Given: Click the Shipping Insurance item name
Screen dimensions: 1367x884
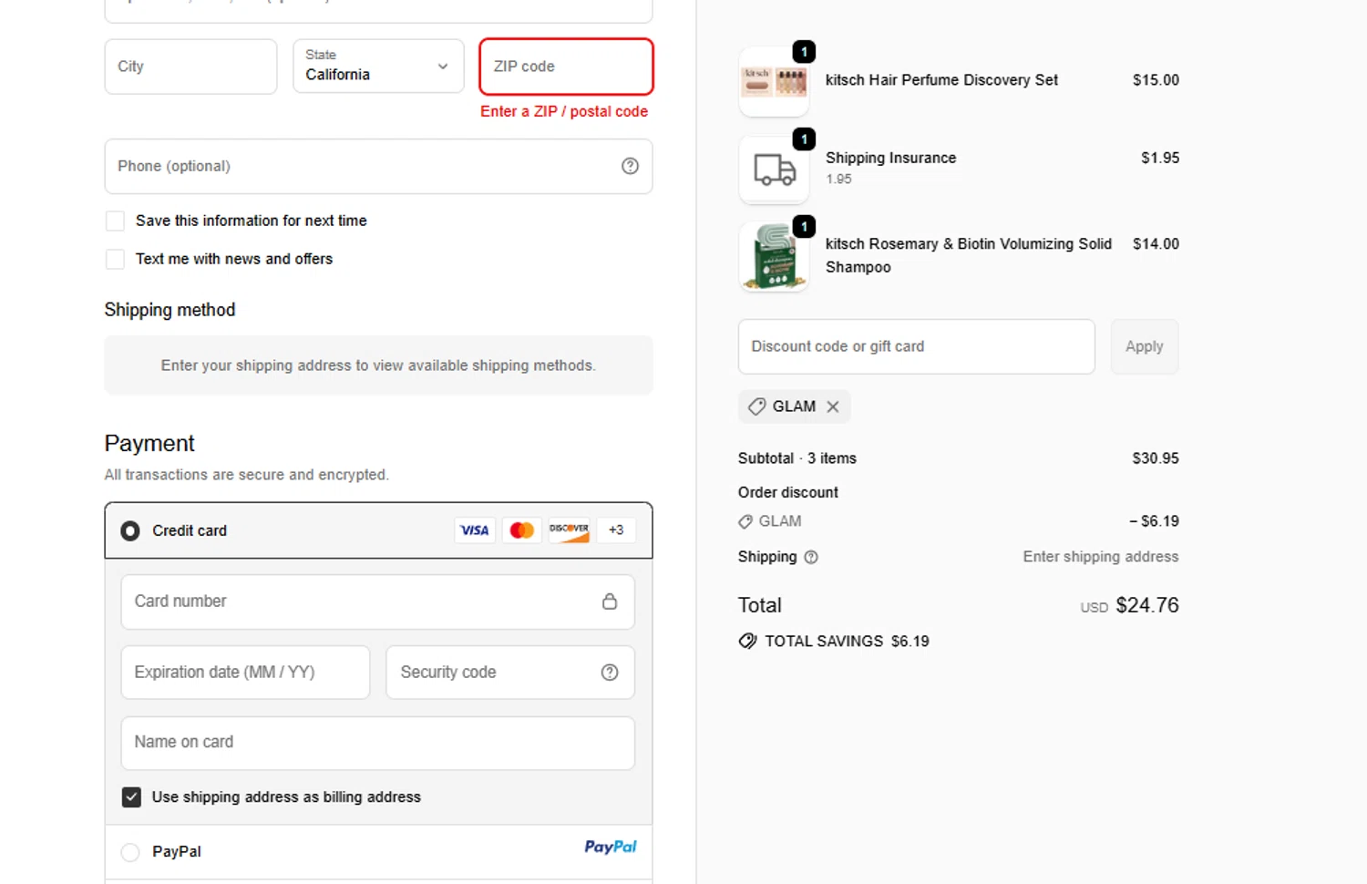Looking at the screenshot, I should pos(890,158).
